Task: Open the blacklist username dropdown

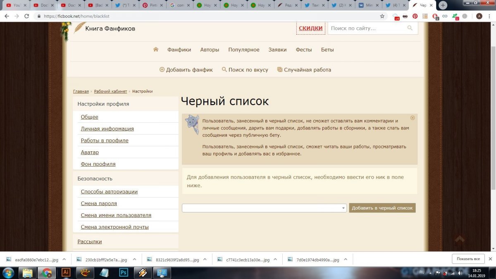Action: tap(343, 208)
